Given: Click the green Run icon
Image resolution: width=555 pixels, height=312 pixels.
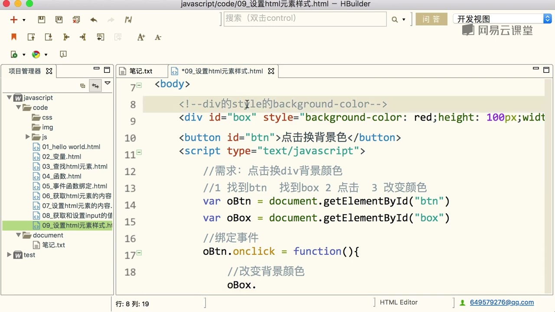Looking at the screenshot, I should click(x=14, y=54).
